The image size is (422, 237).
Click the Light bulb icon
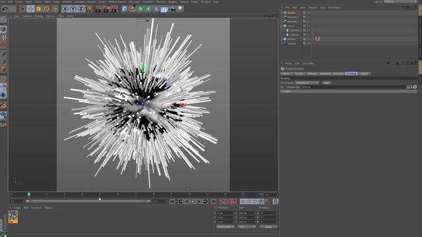coord(180,9)
